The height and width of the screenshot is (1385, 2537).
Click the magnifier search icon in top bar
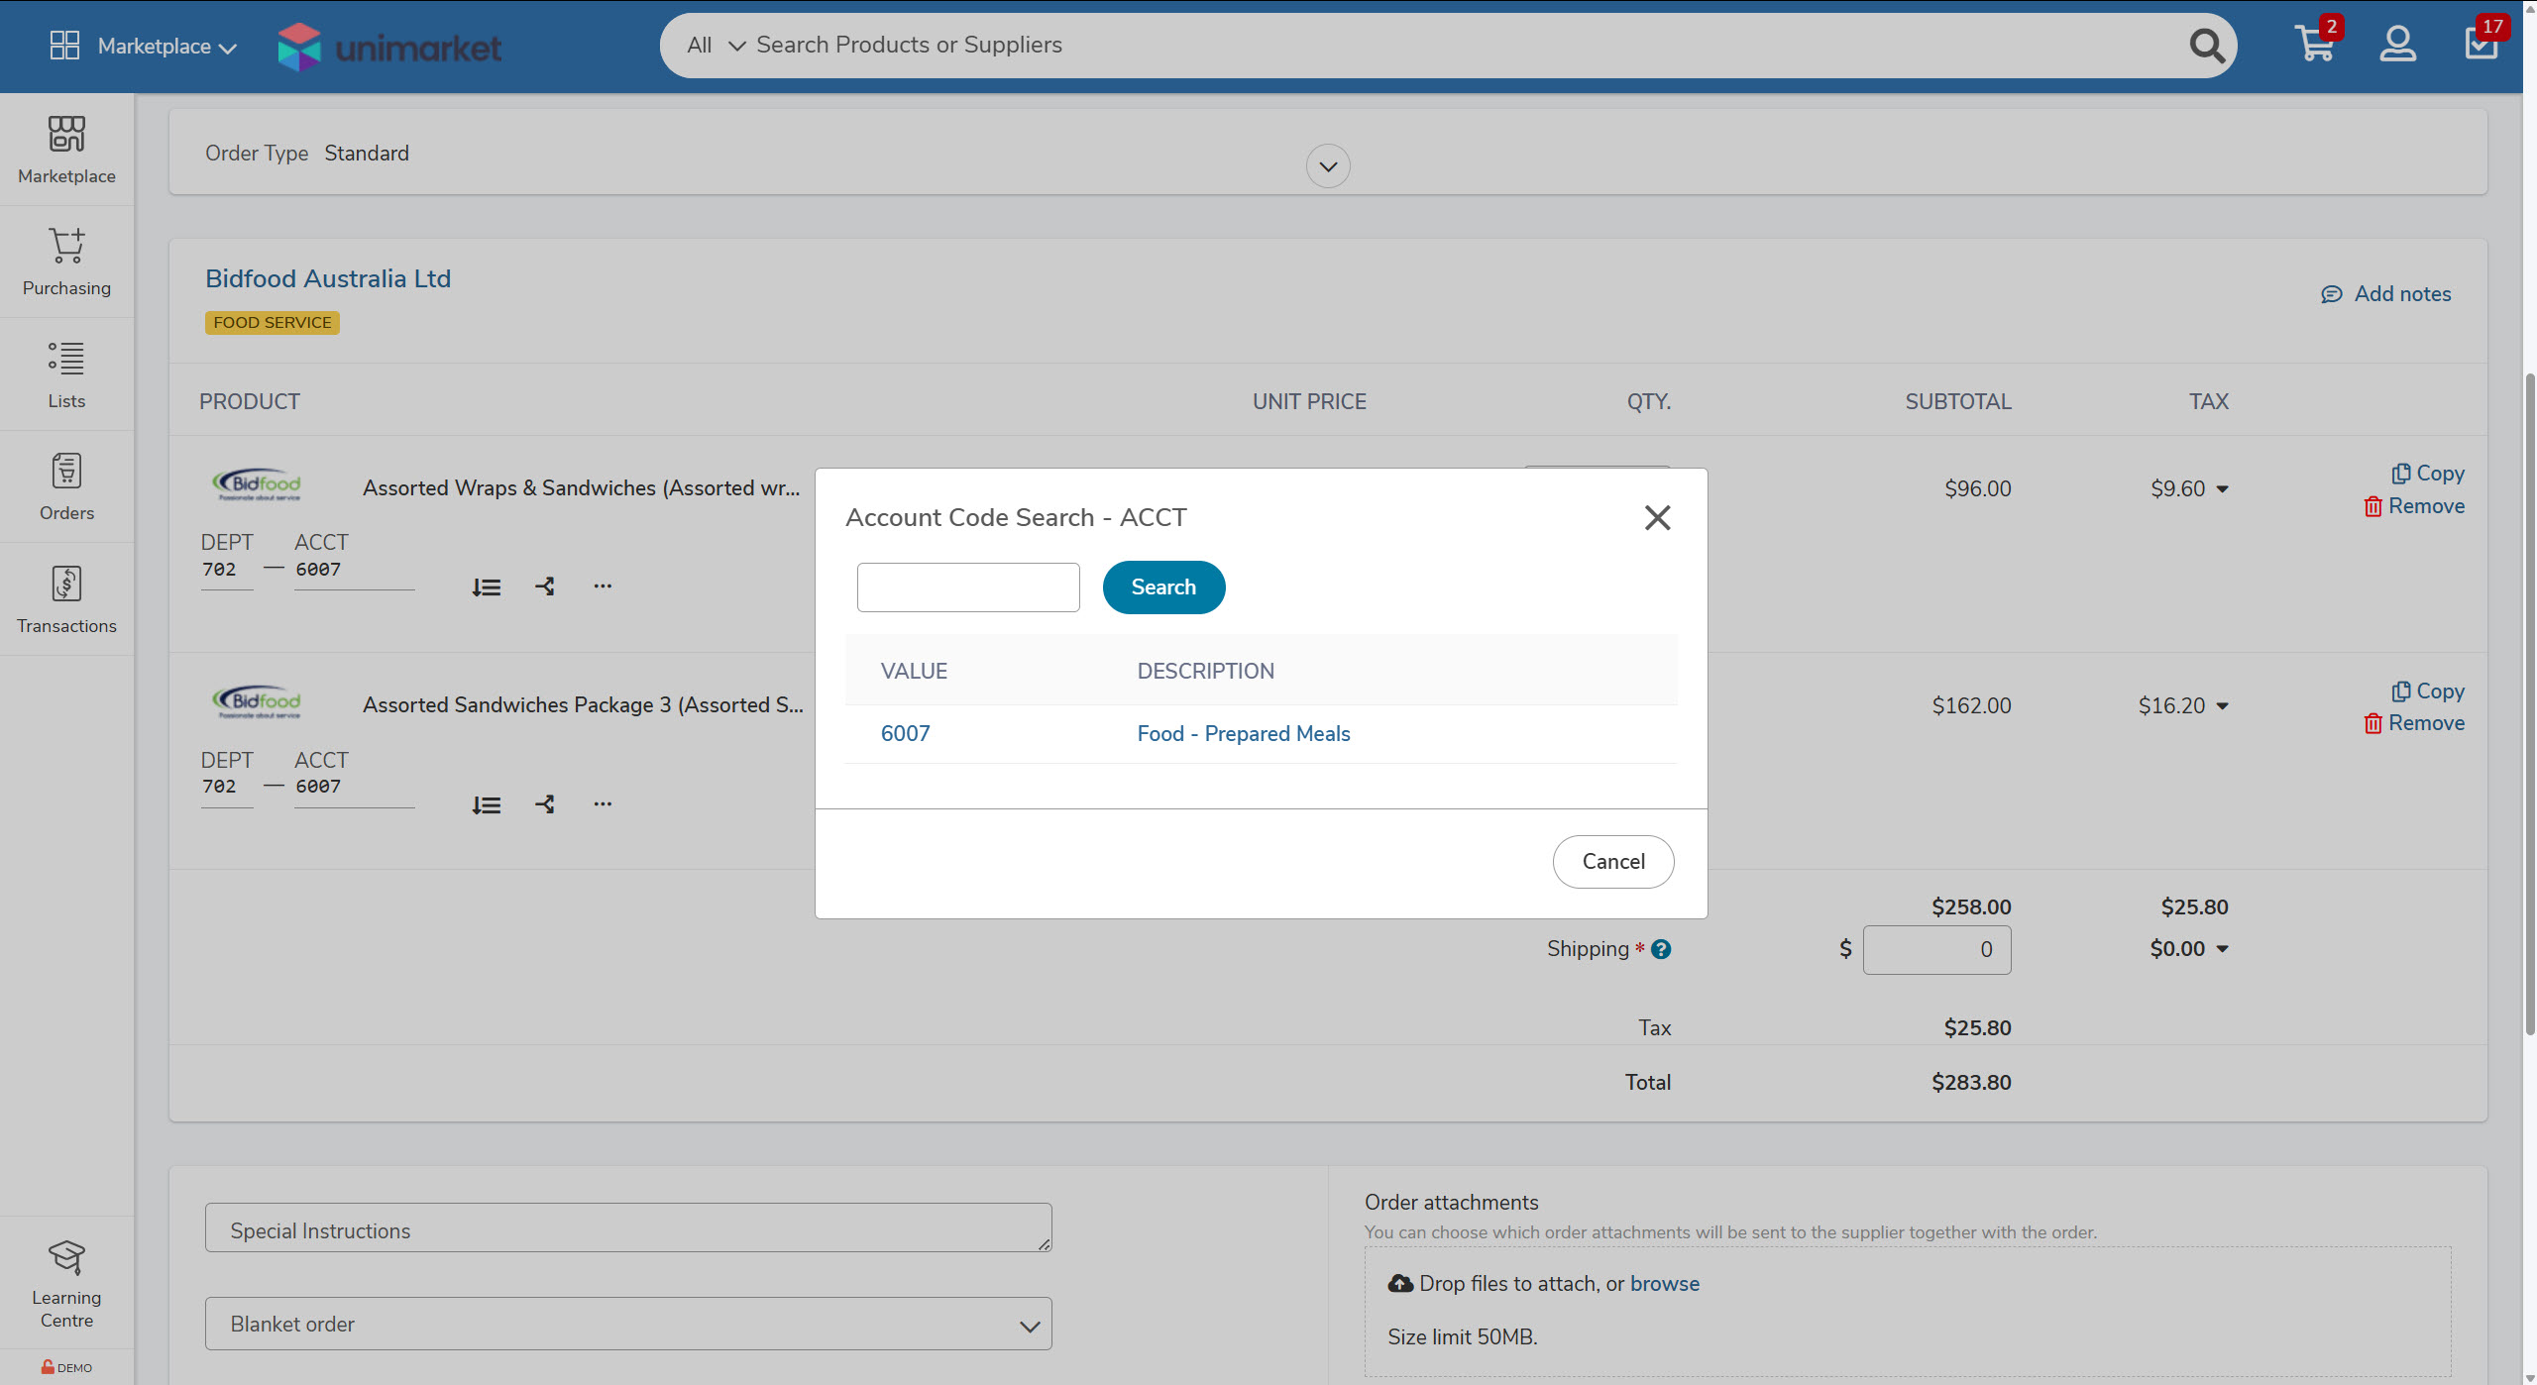point(2206,46)
